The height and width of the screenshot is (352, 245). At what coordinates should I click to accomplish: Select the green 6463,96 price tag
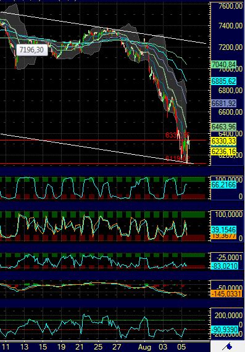[223, 127]
